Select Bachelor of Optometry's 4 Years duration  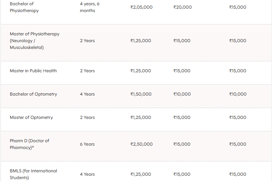(x=87, y=94)
